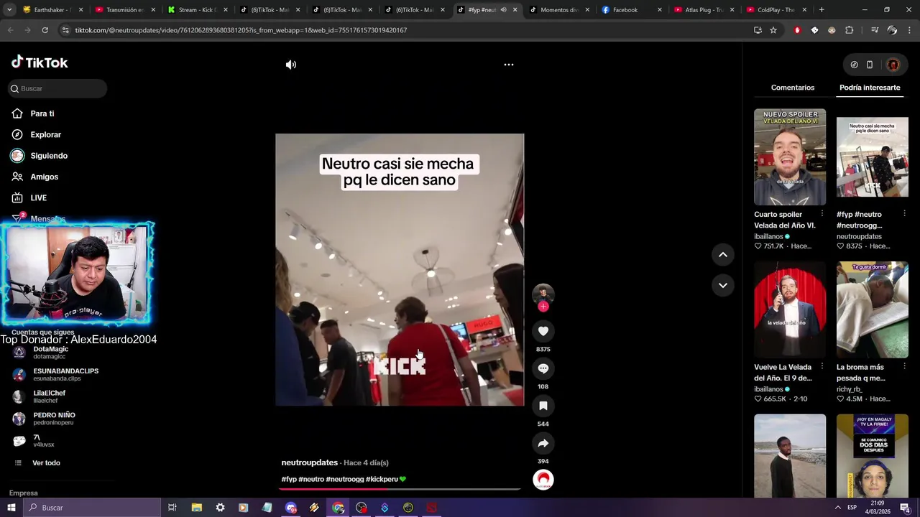Image resolution: width=920 pixels, height=517 pixels.
Task: Open the Neutro casi se mecha thumbnail
Action: click(x=873, y=157)
